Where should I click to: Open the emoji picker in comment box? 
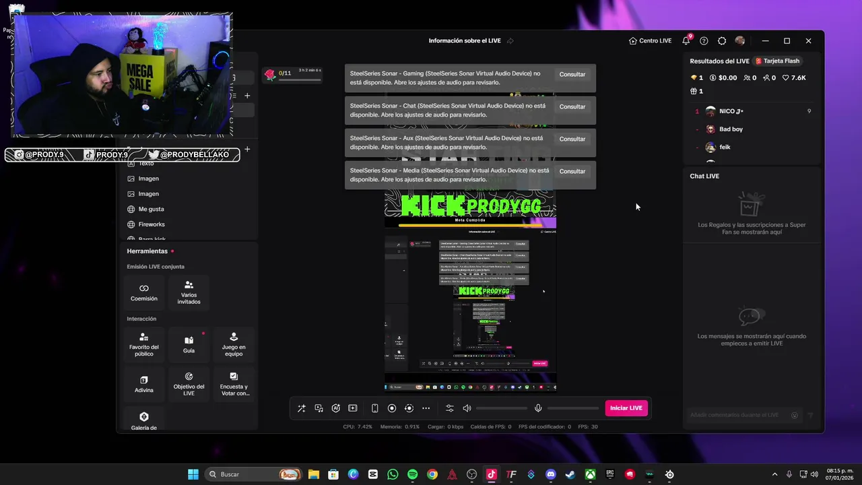[x=795, y=415]
